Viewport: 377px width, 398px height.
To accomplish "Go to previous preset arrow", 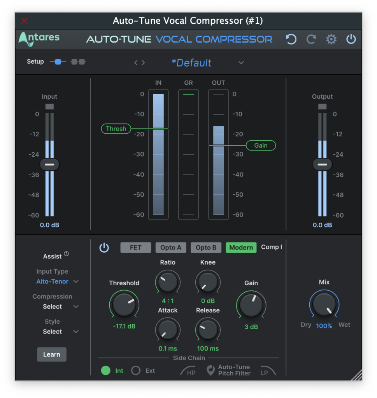I will pyautogui.click(x=136, y=63).
